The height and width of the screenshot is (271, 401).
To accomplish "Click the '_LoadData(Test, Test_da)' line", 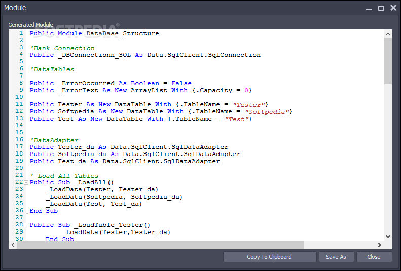I will pyautogui.click(x=94, y=204).
